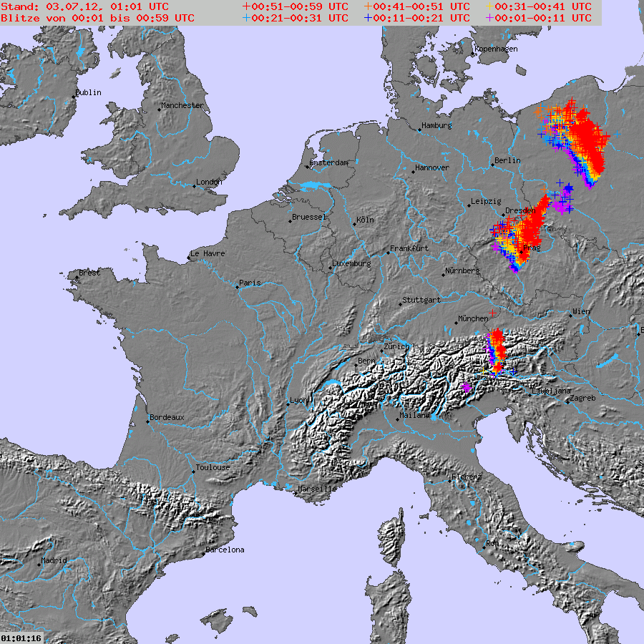Click the magenta plus for 00:01-00:11
The width and height of the screenshot is (644, 644).
(489, 18)
